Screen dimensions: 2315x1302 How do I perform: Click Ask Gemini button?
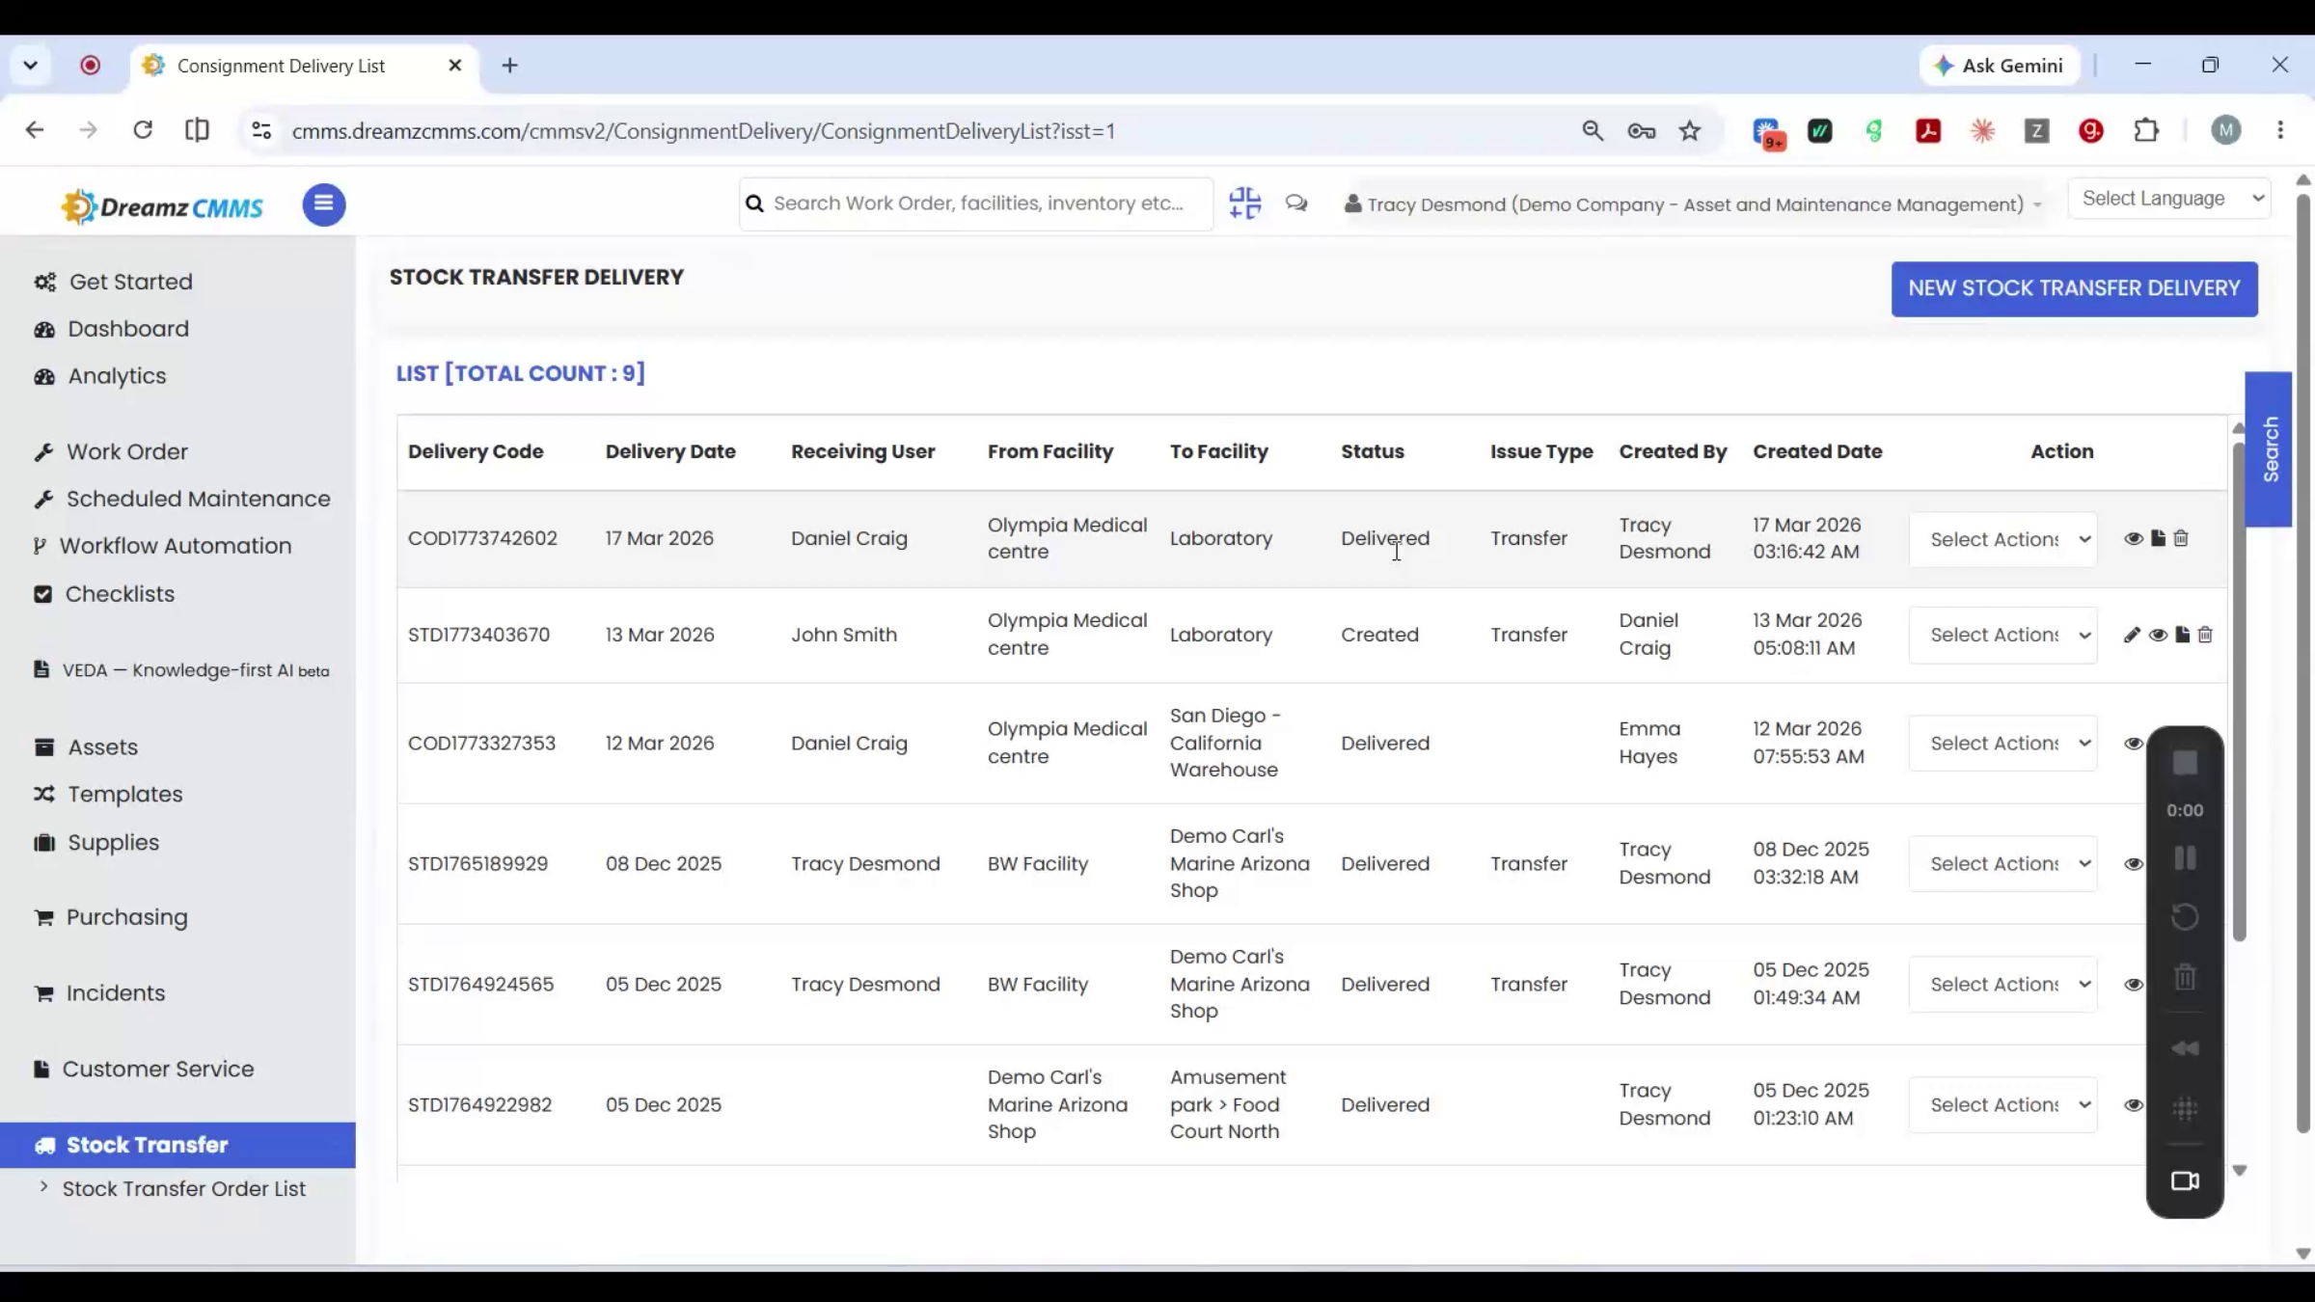(1999, 66)
